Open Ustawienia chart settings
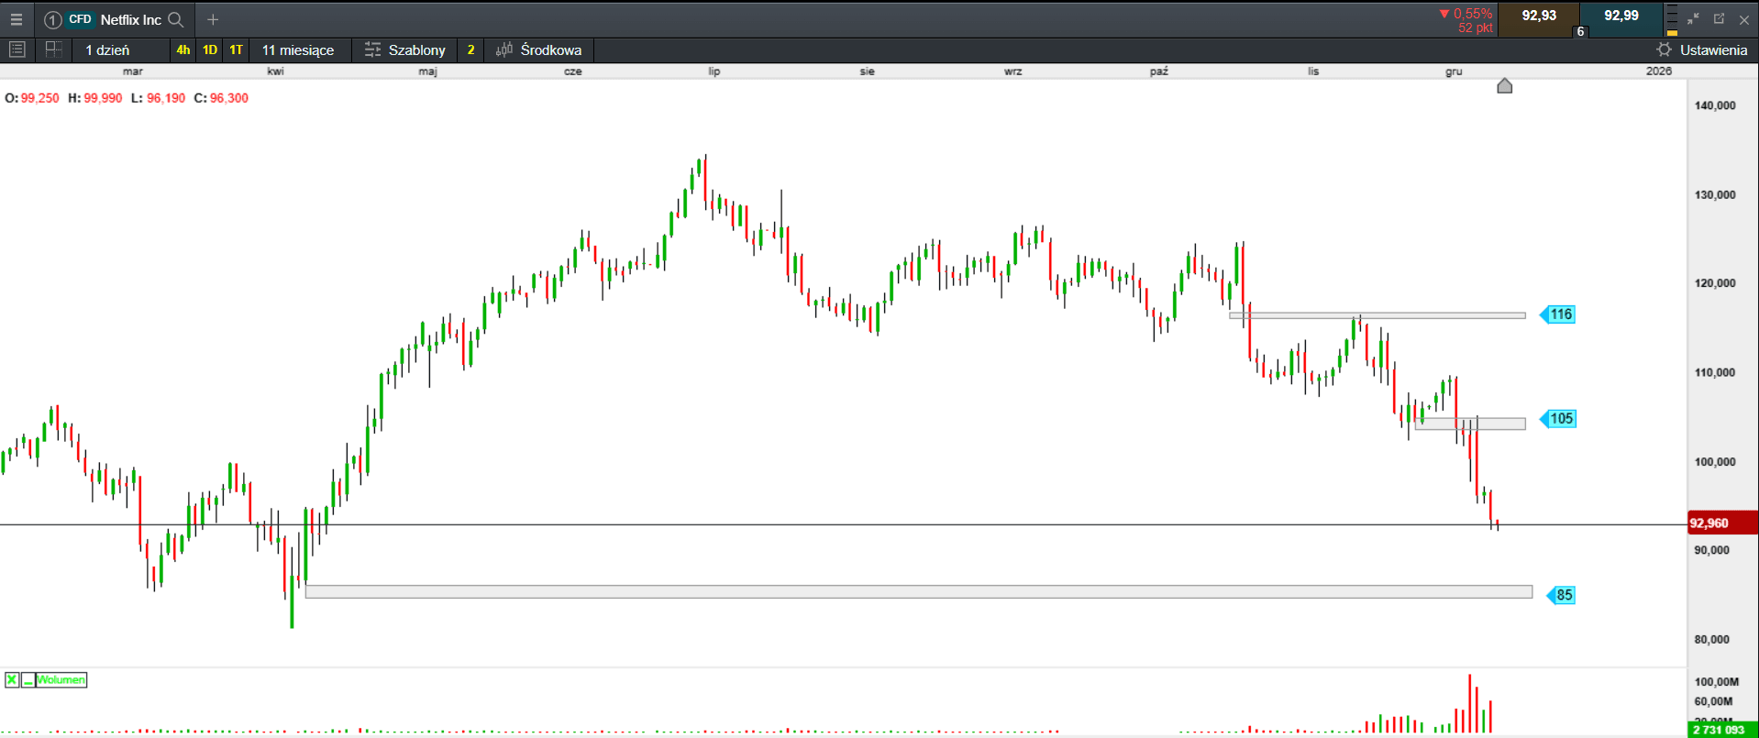 pos(1702,50)
